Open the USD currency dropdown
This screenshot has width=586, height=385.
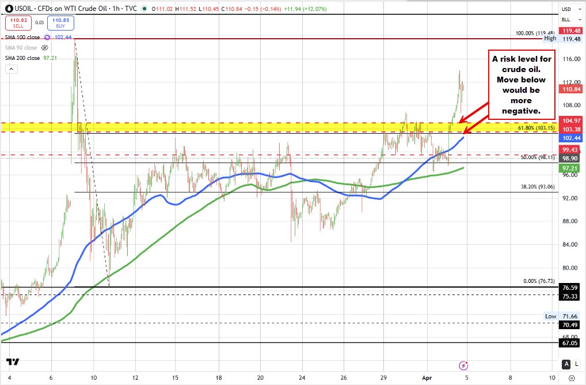[x=566, y=9]
